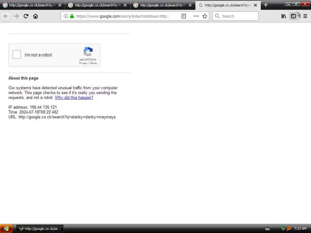Minimize the browser window

[288, 4]
